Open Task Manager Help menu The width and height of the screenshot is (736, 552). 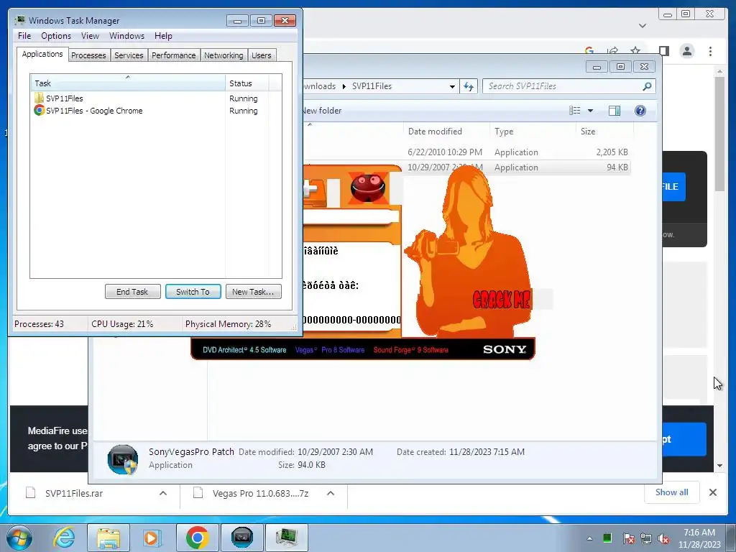(163, 36)
